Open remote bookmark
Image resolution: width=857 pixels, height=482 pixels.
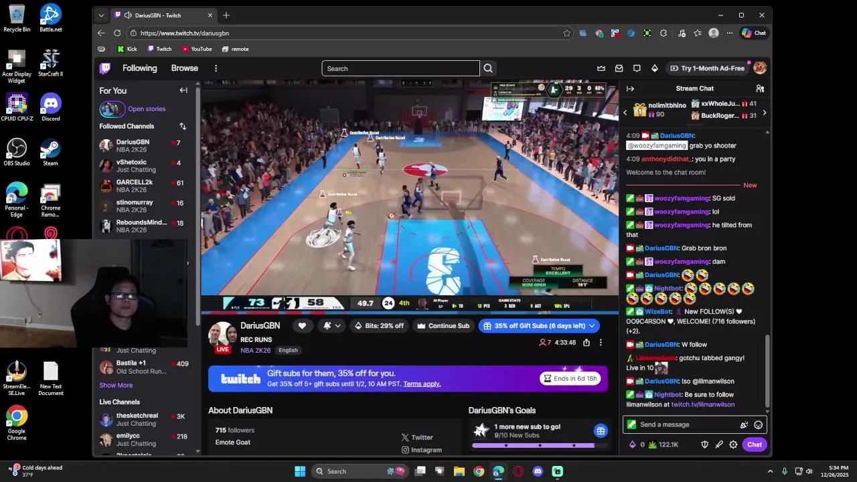coord(235,49)
